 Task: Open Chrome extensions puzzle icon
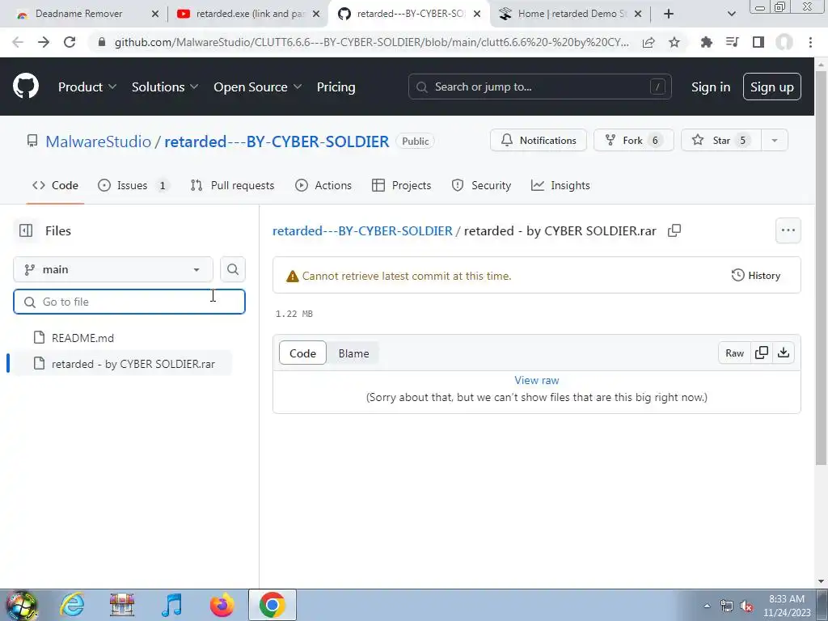coord(706,42)
